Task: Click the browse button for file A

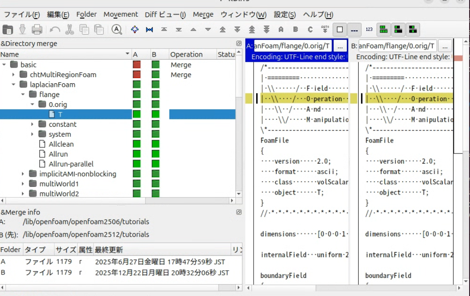Action: (340, 46)
